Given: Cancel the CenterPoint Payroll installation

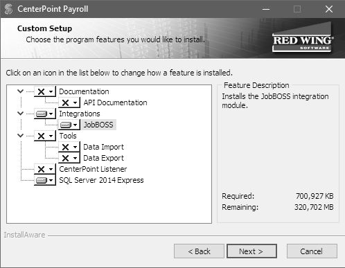Looking at the screenshot, I should point(312,251).
